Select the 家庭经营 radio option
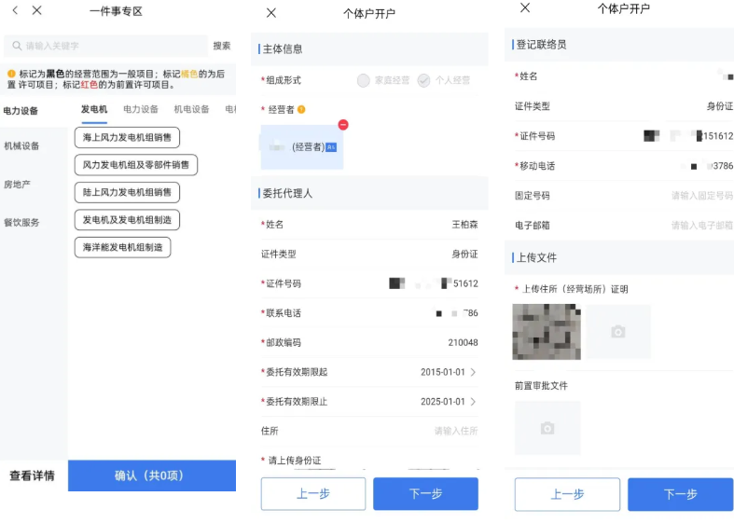 [x=364, y=80]
